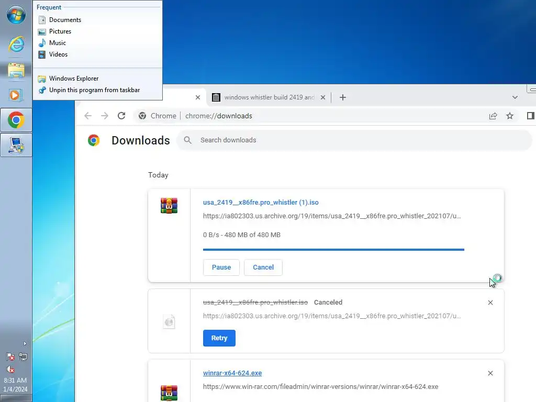Click the canceled download source URL
Viewport: 536px width, 402px height.
click(332, 316)
